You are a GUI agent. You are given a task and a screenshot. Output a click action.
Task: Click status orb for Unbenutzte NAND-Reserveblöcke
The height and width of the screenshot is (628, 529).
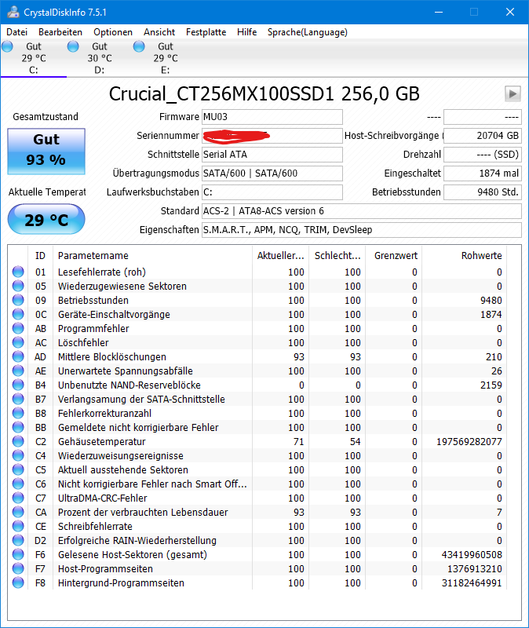coord(18,385)
